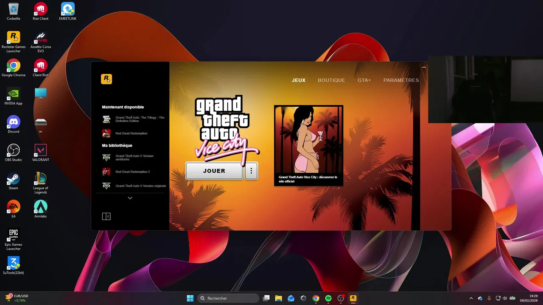This screenshot has width=543, height=305.
Task: Select the EA desktop shortcut
Action: tap(14, 209)
